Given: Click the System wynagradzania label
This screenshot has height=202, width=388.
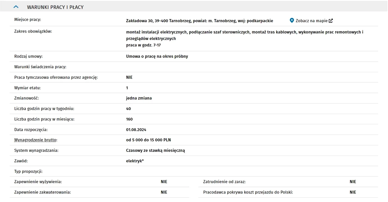Looking at the screenshot, I should coord(36,151).
